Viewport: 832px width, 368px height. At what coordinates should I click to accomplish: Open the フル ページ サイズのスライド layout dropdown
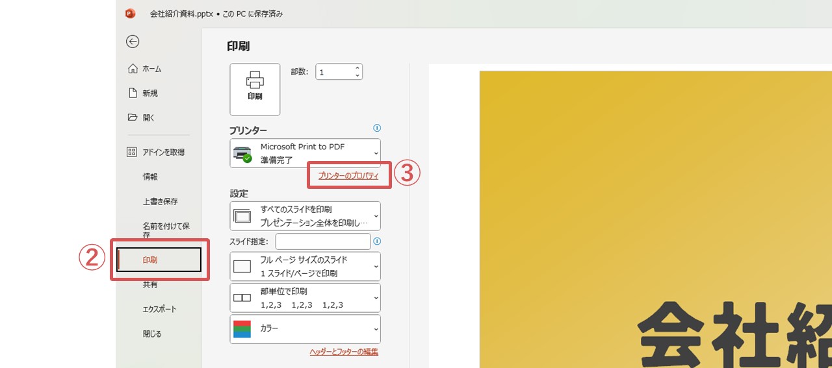point(305,266)
